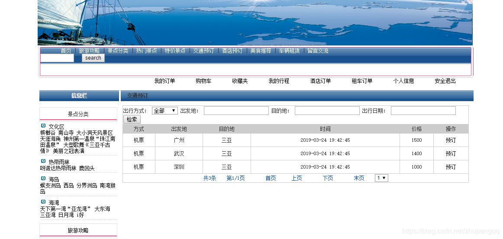Open the 大东海 attraction link
503x239 pixels.
coord(102,209)
